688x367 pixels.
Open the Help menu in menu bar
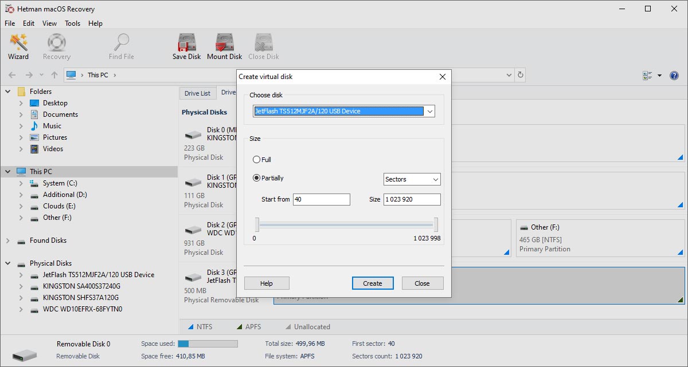[96, 23]
